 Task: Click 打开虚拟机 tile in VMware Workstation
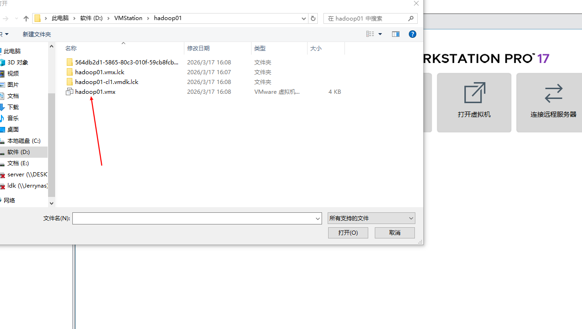[x=474, y=103]
